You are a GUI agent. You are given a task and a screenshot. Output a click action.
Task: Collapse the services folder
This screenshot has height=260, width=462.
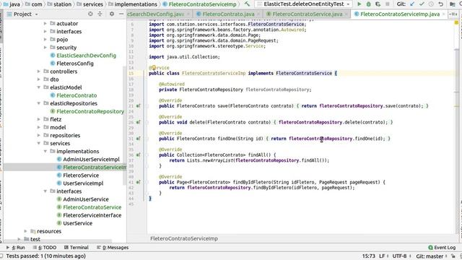[x=38, y=143]
